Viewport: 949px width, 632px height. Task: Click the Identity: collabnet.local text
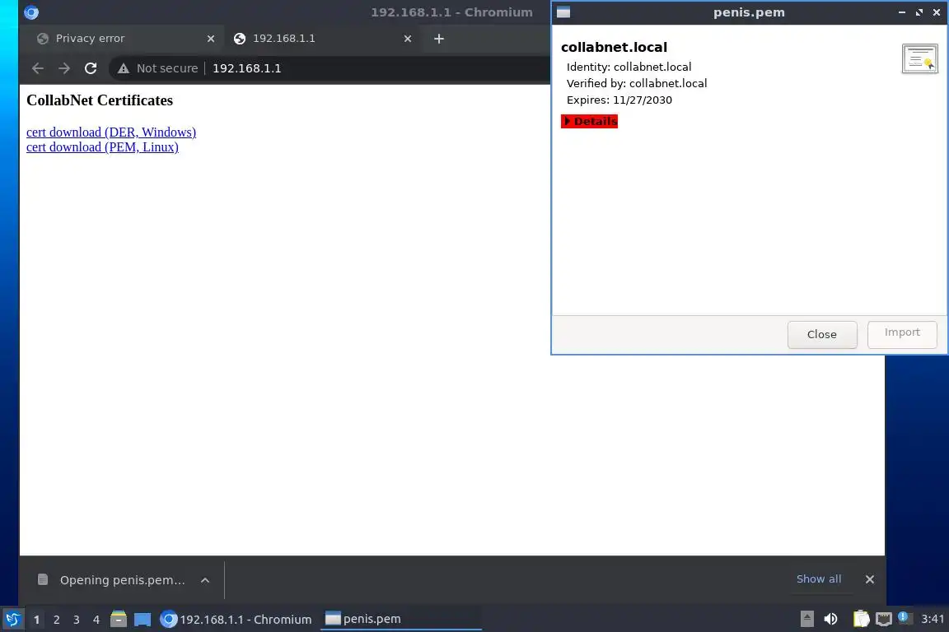click(629, 67)
